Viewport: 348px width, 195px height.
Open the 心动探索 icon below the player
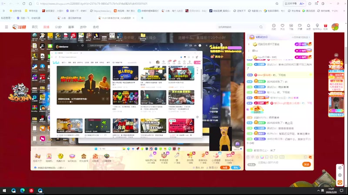tap(107, 158)
